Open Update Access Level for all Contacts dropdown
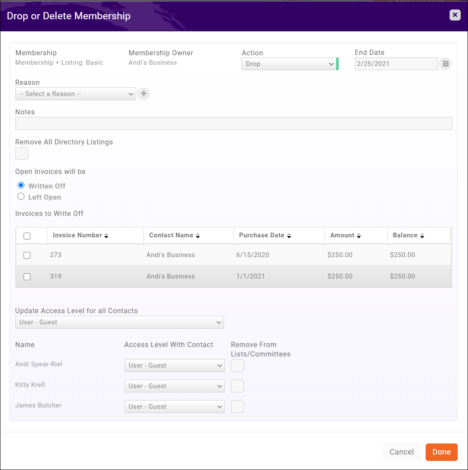The height and width of the screenshot is (470, 468). (x=119, y=322)
